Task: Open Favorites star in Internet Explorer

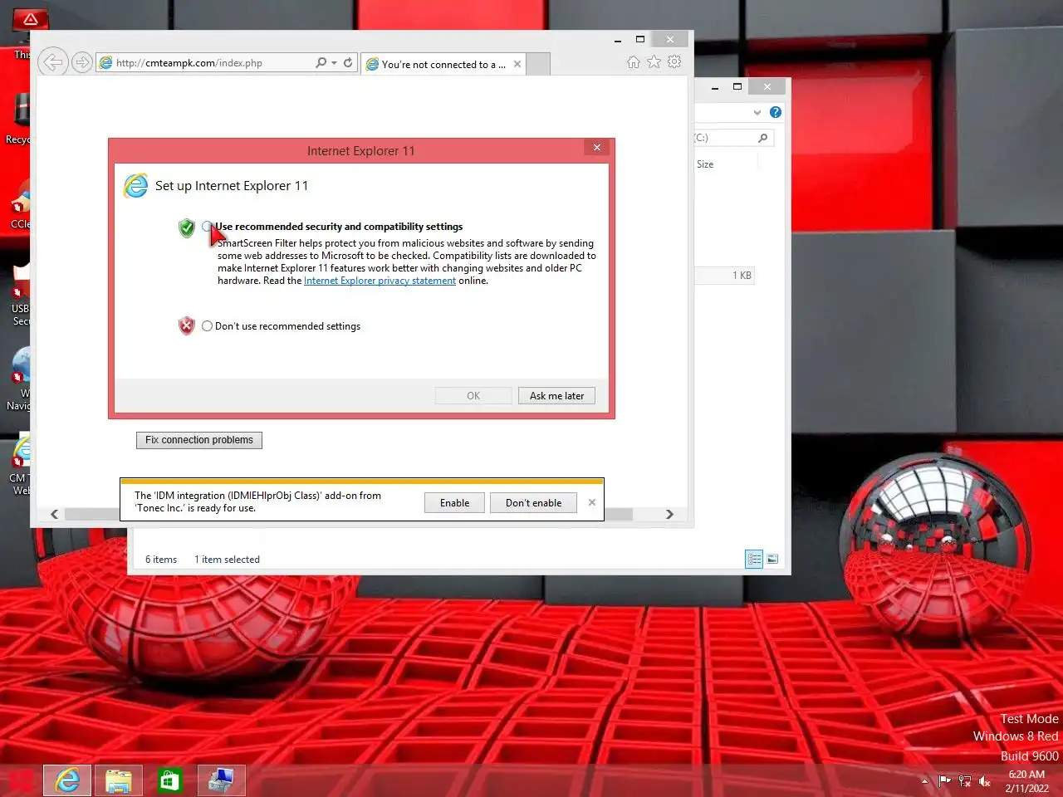Action: click(x=654, y=62)
